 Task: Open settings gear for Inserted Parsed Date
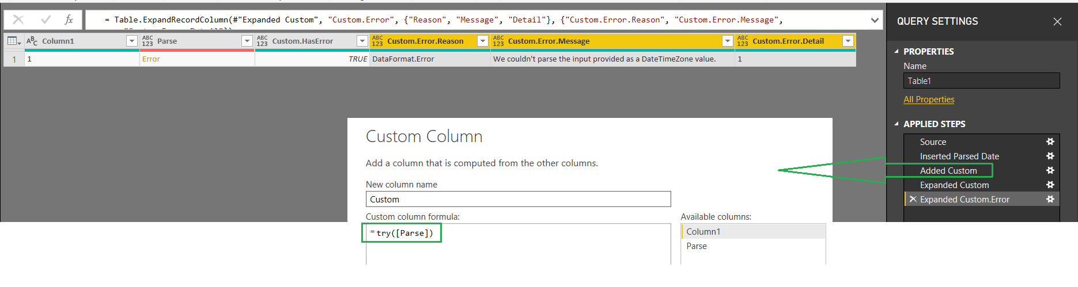tap(1050, 156)
